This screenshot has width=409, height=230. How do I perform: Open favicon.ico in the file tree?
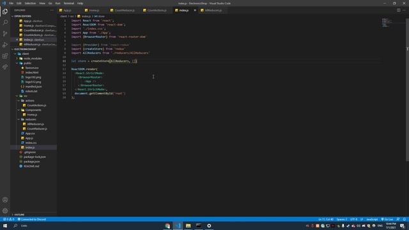(x=32, y=68)
